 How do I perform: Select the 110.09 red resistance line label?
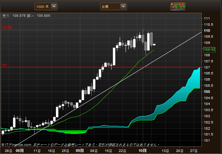pyautogui.click(x=7, y=27)
